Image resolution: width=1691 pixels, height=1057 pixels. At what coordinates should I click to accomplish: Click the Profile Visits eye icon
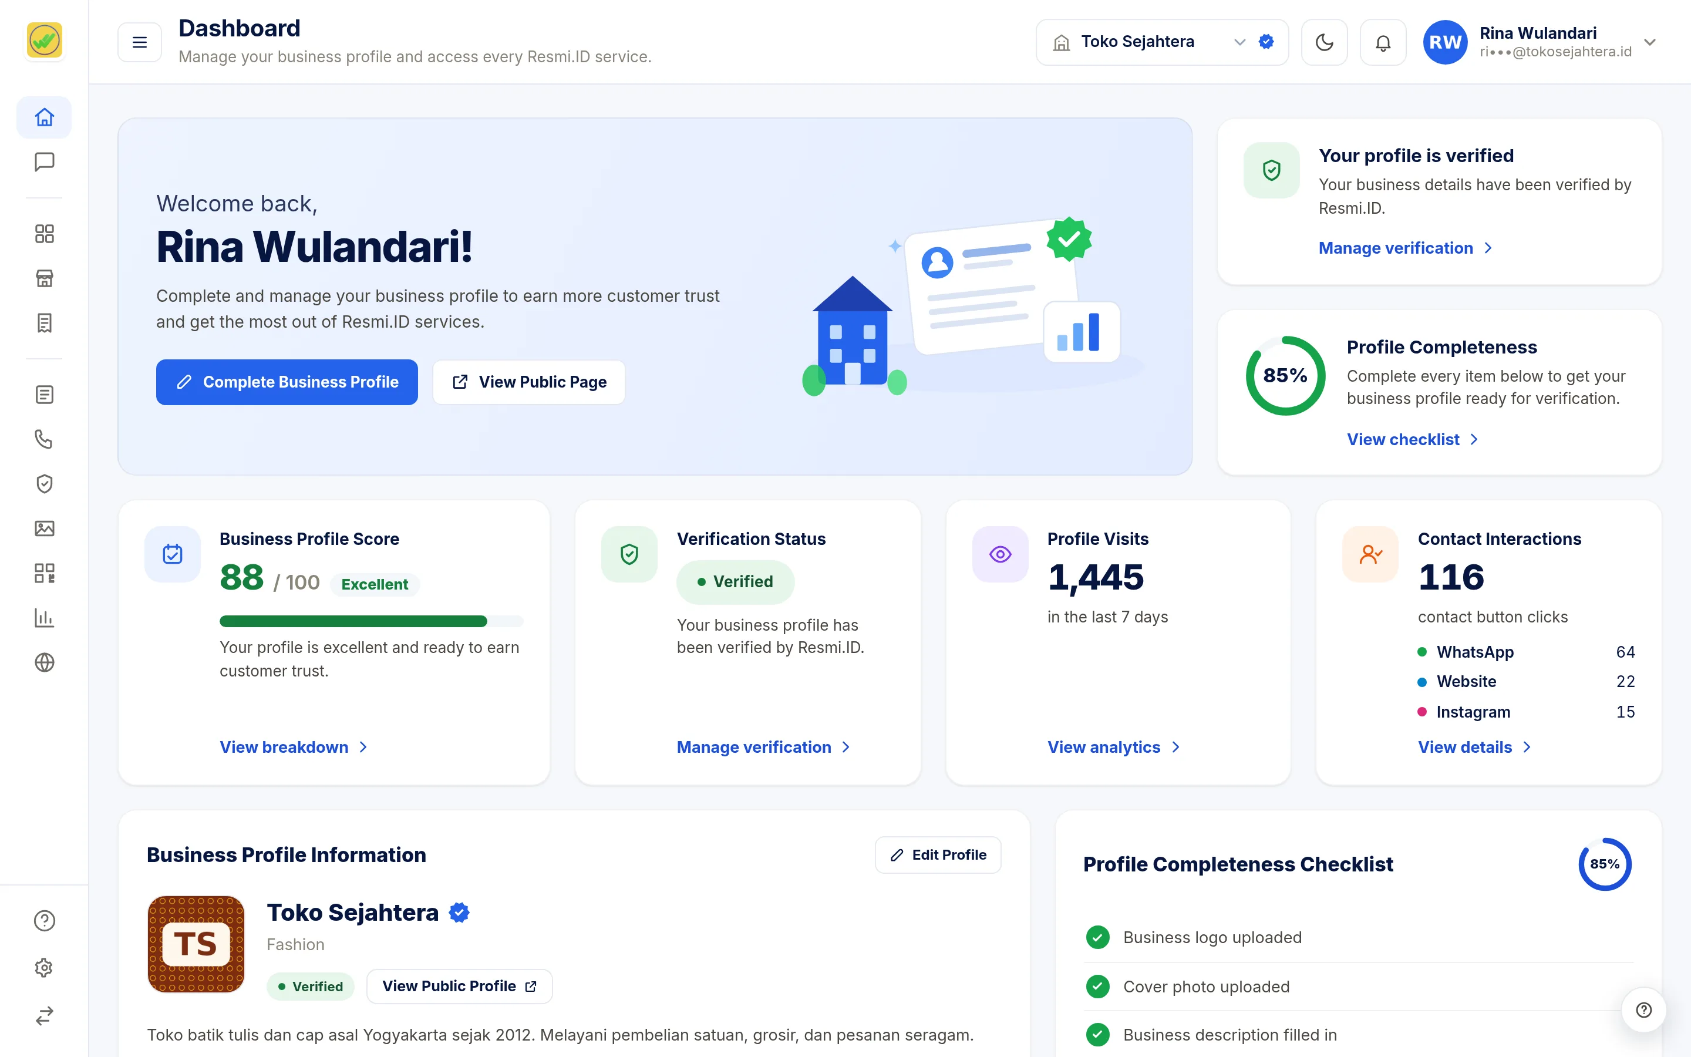click(x=1000, y=554)
